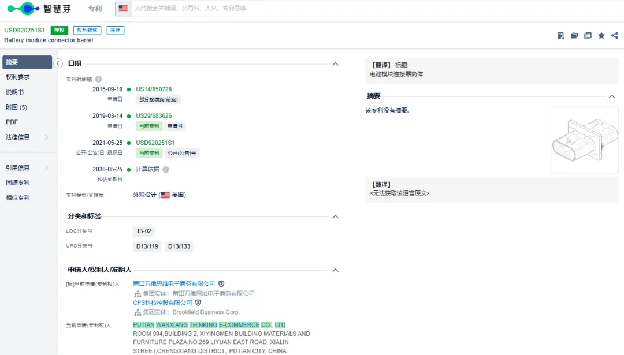Open CPS科技控股有限公司 applicant link

[x=162, y=303]
